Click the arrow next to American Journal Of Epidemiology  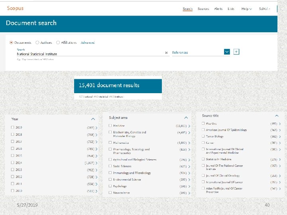[280, 130]
